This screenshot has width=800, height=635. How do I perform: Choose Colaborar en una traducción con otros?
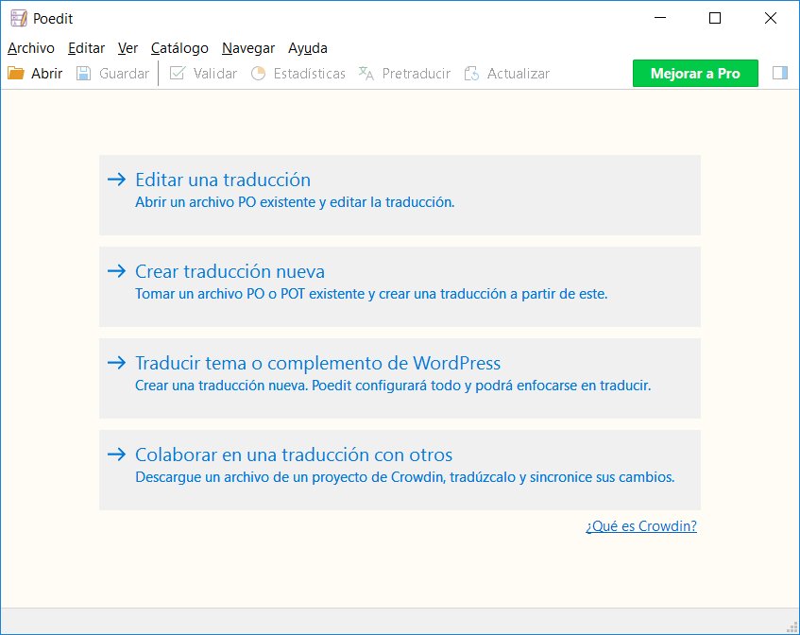click(x=400, y=471)
